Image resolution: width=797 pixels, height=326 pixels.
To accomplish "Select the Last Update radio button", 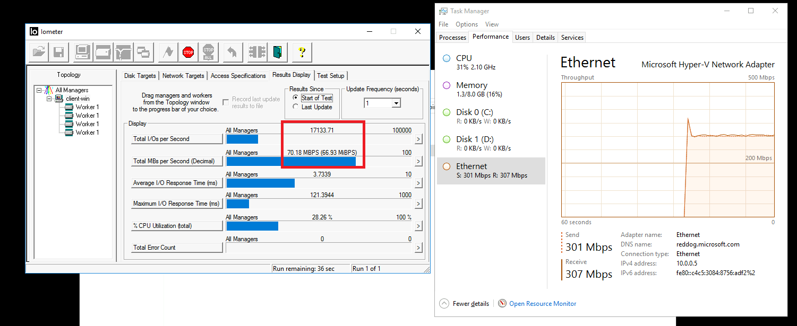I will pyautogui.click(x=296, y=107).
